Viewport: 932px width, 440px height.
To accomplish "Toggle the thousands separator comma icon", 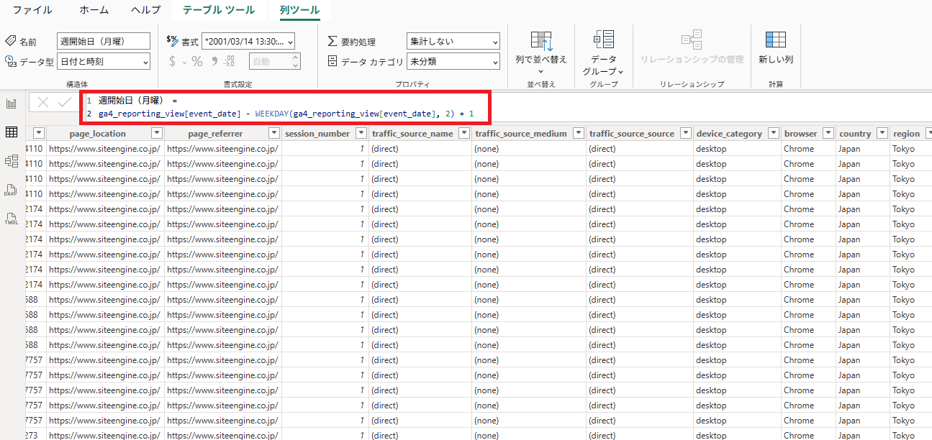I will [214, 62].
